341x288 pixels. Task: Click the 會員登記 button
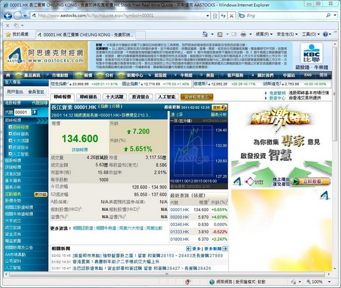36,92
